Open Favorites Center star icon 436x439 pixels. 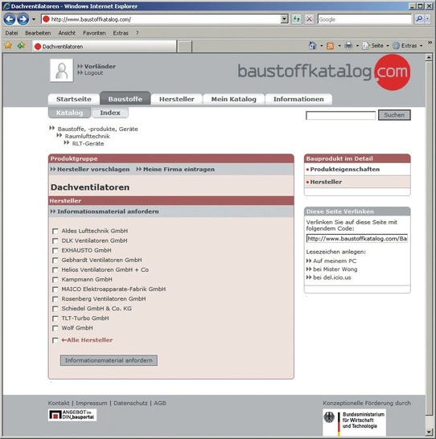point(8,45)
